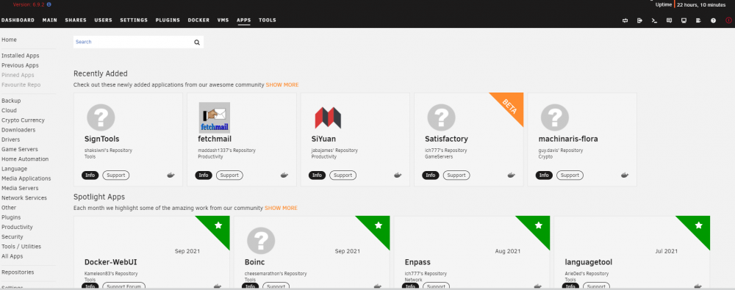Open the Repositories sidebar link
The image size is (735, 290).
pyautogui.click(x=18, y=272)
